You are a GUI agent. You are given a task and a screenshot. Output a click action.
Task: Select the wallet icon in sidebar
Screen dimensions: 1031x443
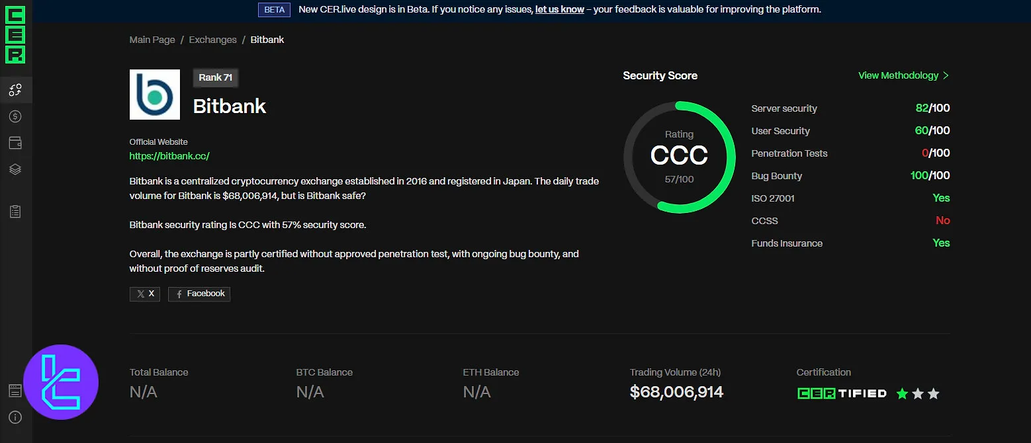click(x=15, y=143)
